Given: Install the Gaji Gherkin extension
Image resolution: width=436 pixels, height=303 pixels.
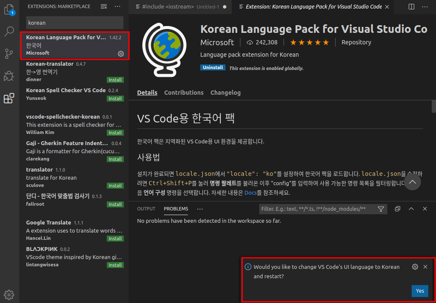Looking at the screenshot, I should click(x=115, y=159).
